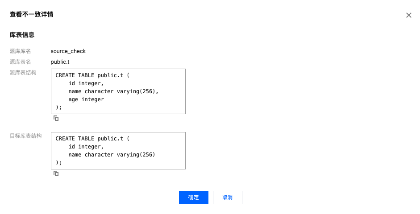Image resolution: width=420 pixels, height=214 pixels.
Task: Click the "age integer" line in source structure
Action: point(86,99)
